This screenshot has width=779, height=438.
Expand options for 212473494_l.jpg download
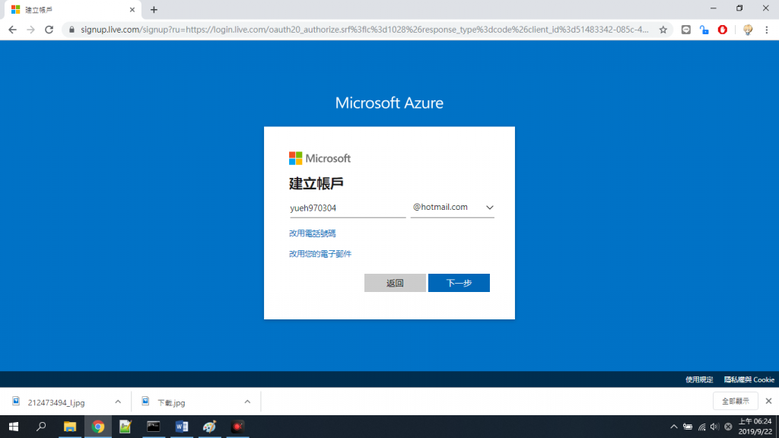click(x=118, y=401)
